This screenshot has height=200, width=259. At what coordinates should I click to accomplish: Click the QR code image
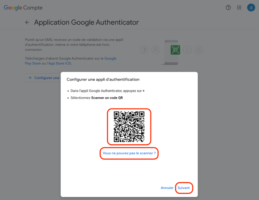click(x=129, y=127)
